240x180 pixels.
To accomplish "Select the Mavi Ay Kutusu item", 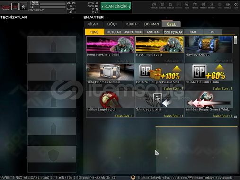I will [x=209, y=49].
